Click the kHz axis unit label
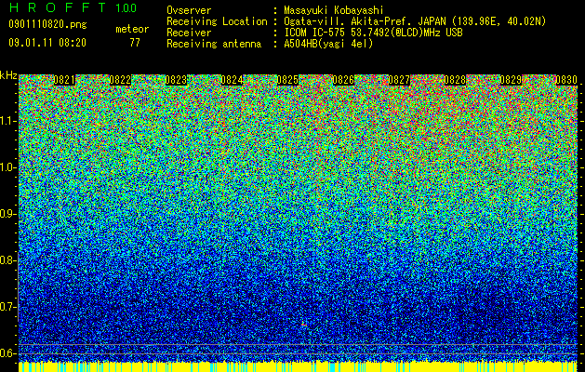 pos(8,75)
